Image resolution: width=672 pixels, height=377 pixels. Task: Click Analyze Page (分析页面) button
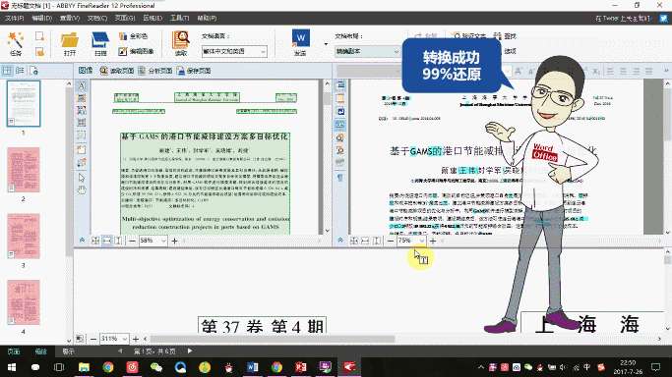155,71
